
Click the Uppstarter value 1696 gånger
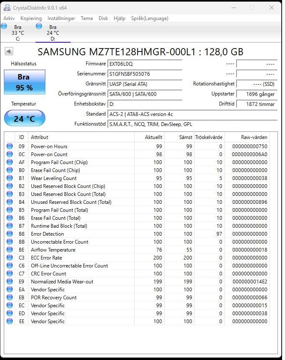(x=257, y=94)
